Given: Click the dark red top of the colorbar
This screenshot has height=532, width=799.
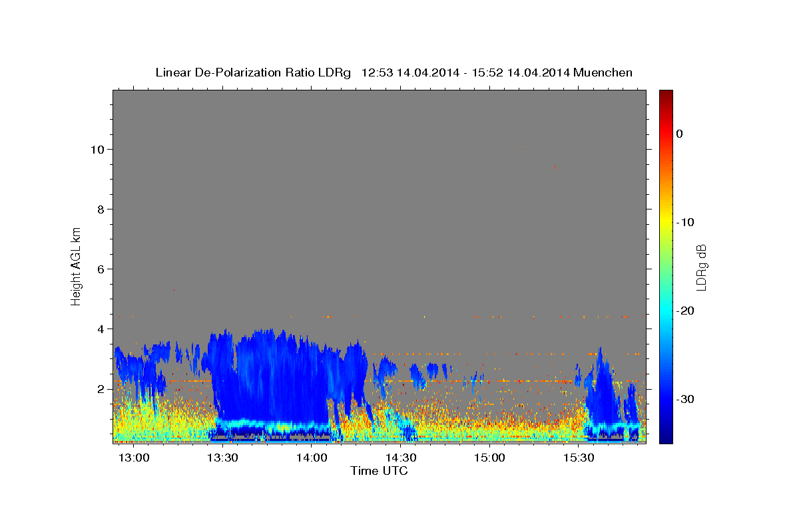Looking at the screenshot, I should (666, 96).
